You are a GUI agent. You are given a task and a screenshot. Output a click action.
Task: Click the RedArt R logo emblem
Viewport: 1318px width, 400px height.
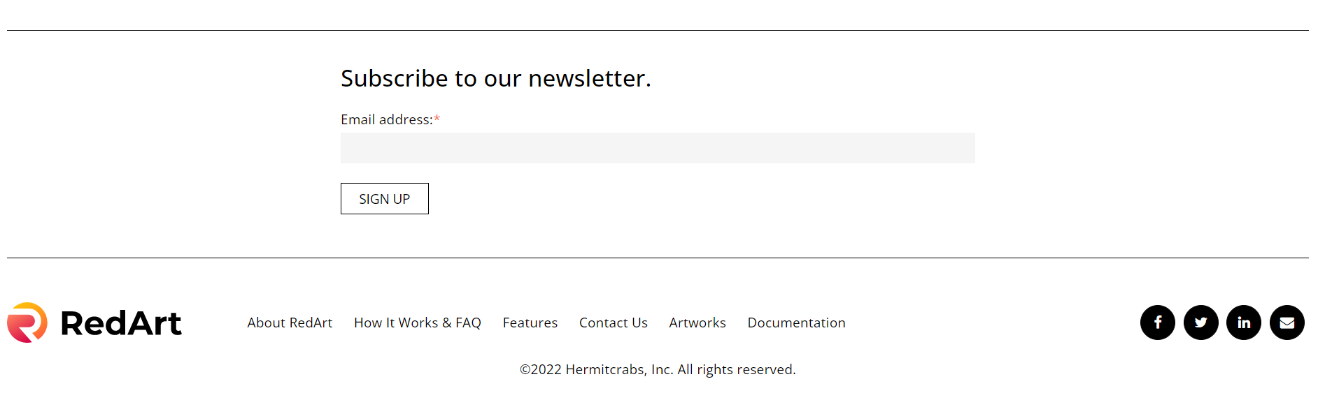point(27,323)
